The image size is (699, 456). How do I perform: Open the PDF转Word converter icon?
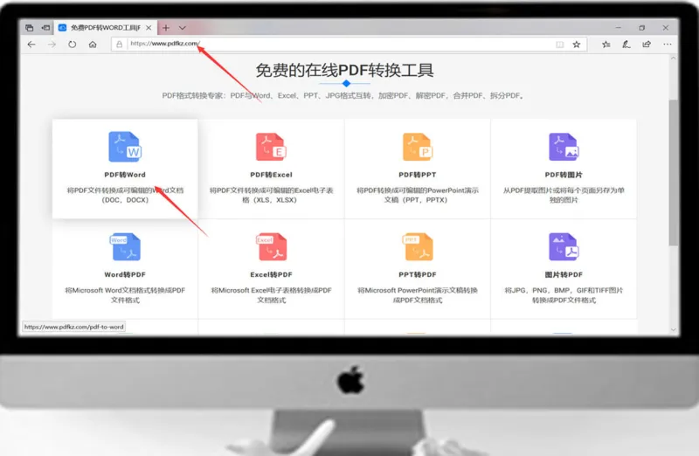click(125, 147)
